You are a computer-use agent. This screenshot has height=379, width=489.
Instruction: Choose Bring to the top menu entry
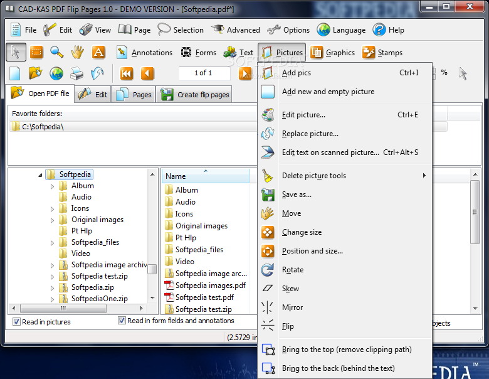pos(345,350)
